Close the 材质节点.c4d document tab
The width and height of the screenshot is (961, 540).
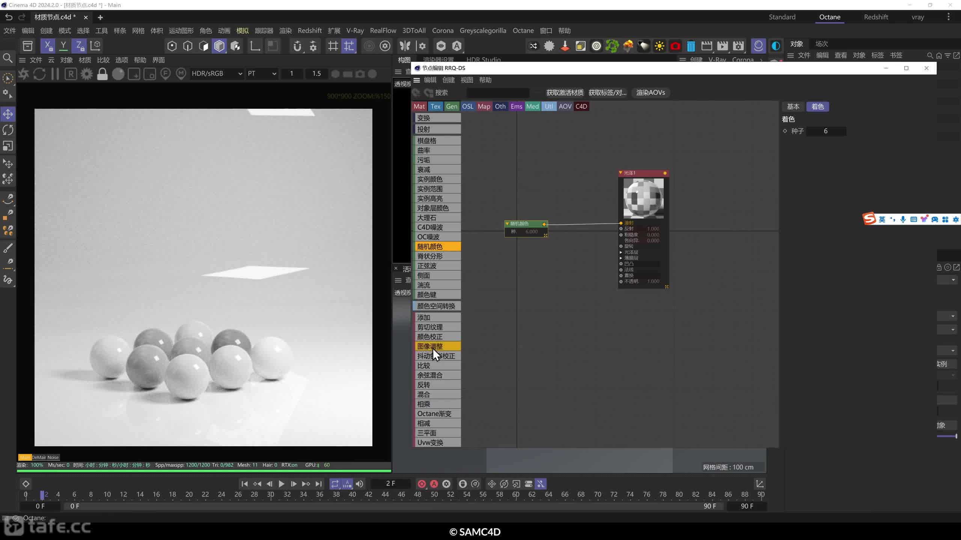86,17
